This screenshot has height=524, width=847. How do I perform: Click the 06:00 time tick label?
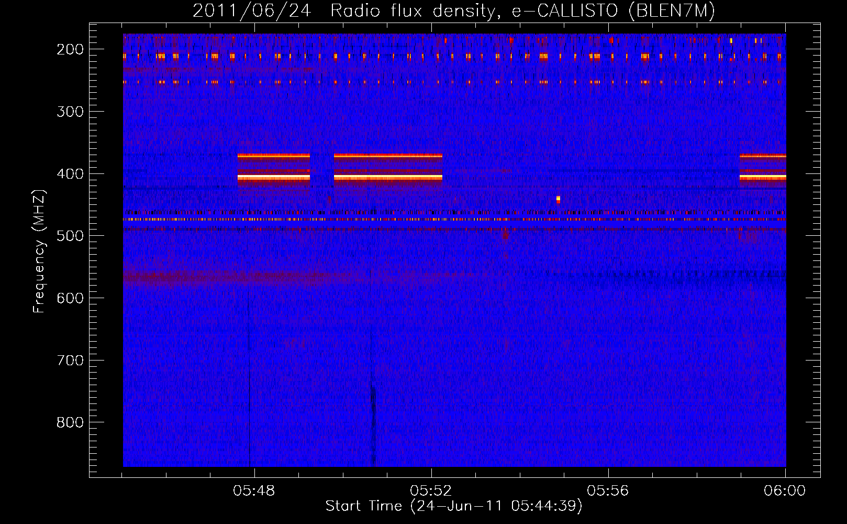[785, 491]
